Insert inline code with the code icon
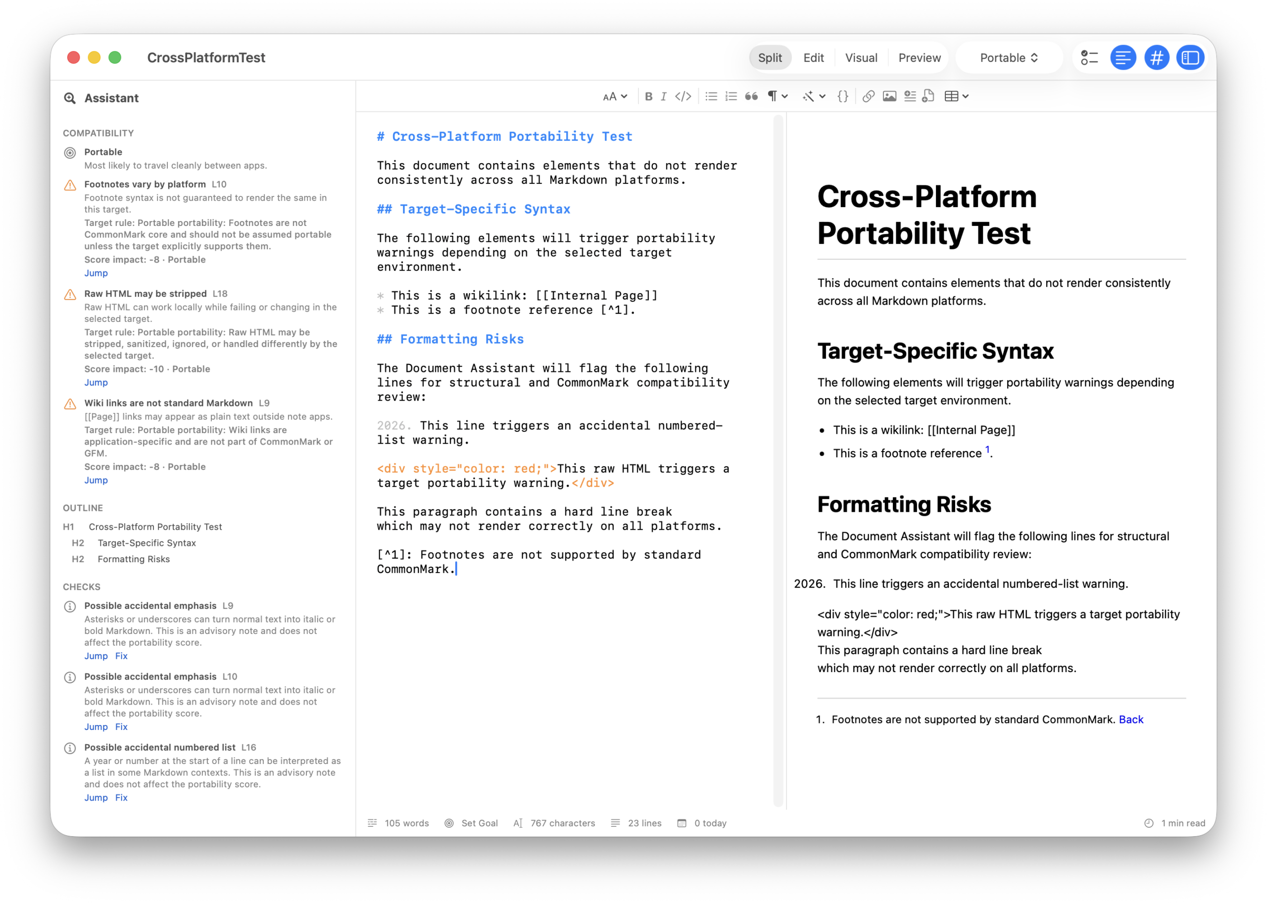Screen dimensions: 1267x903 [682, 96]
